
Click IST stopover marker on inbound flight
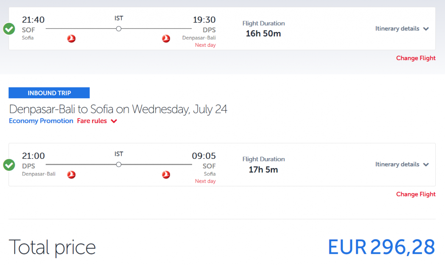119,164
